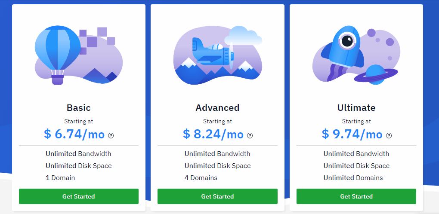Click the help icon beside $6.74/mo price
This screenshot has height=214, width=439.
point(111,136)
